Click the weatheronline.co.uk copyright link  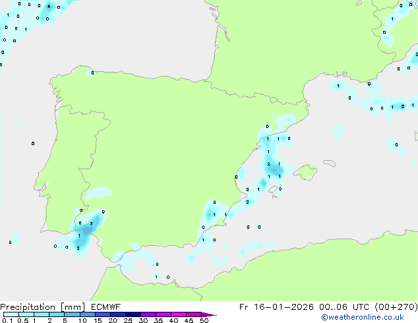(363, 317)
